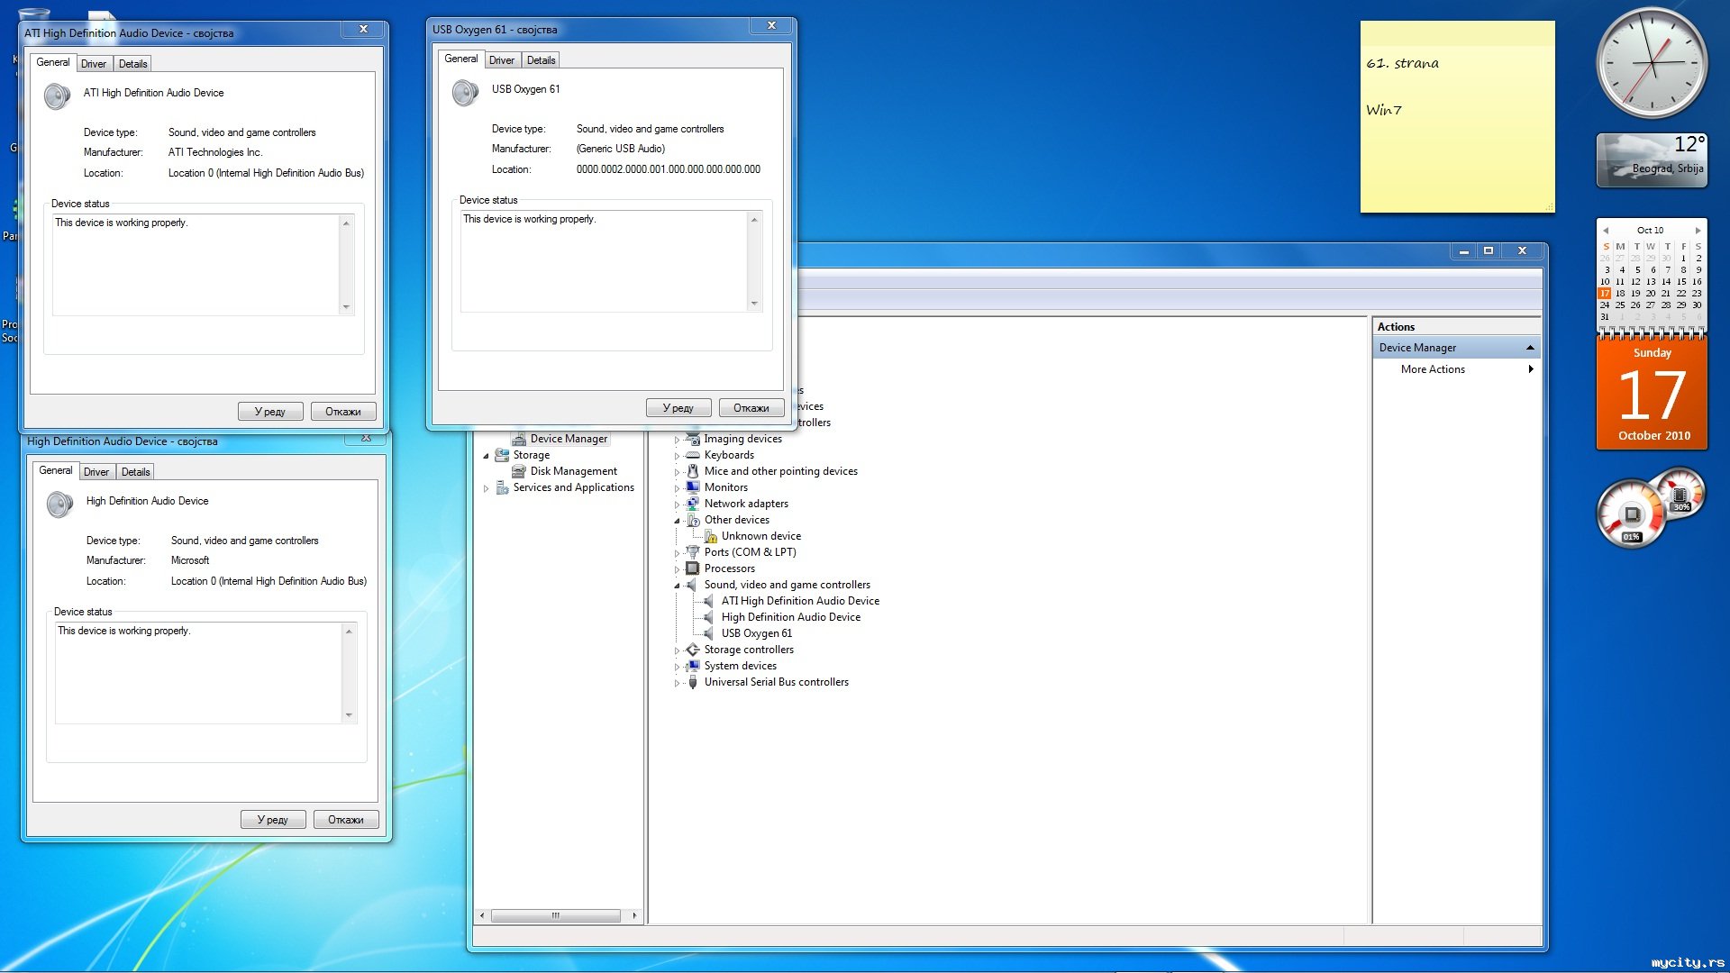The width and height of the screenshot is (1730, 973).
Task: Click the Universal Serial Bus controllers icon
Action: click(692, 682)
